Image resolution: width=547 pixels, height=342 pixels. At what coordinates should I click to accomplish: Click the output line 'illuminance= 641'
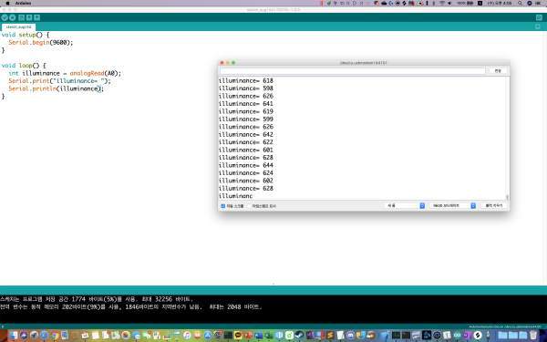(x=246, y=104)
